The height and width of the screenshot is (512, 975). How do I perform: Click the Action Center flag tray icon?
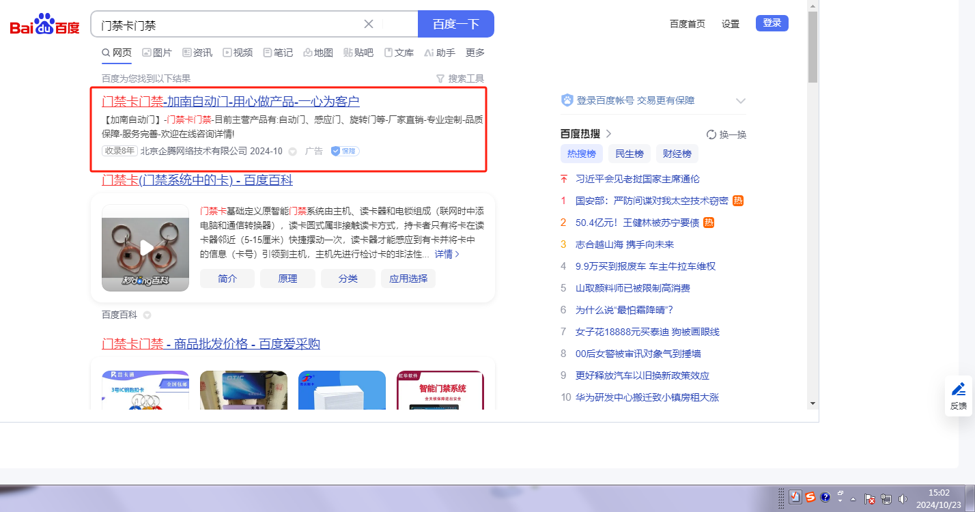(870, 498)
